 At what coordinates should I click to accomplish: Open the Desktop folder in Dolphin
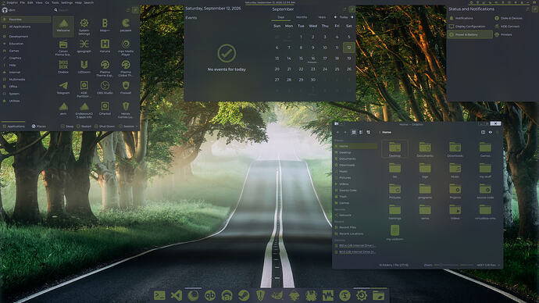pos(394,149)
